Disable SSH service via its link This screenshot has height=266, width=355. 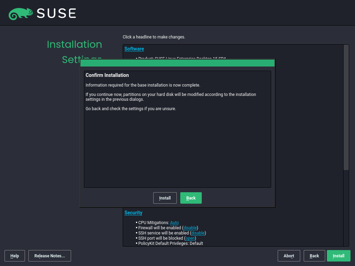point(198,233)
